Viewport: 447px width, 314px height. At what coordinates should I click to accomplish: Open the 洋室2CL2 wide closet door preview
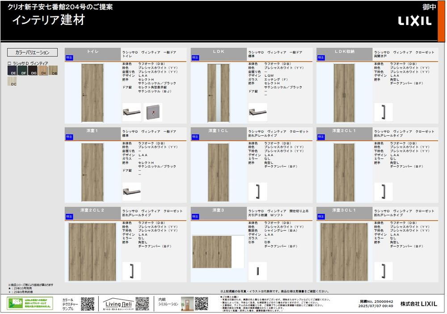tap(93, 252)
